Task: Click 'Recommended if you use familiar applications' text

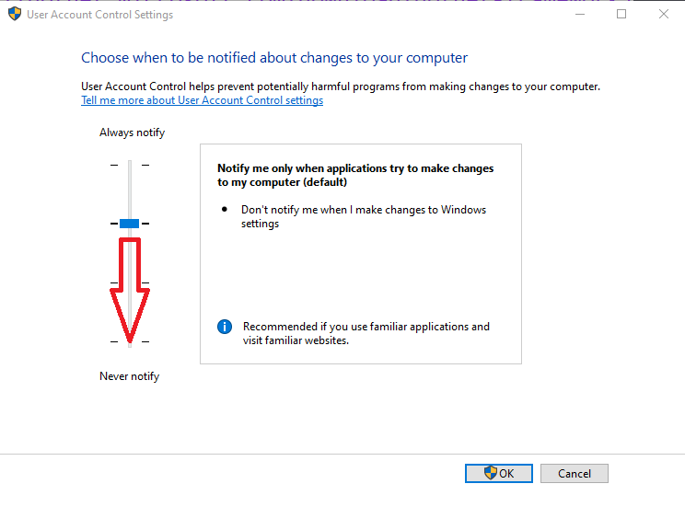Action: (x=366, y=333)
